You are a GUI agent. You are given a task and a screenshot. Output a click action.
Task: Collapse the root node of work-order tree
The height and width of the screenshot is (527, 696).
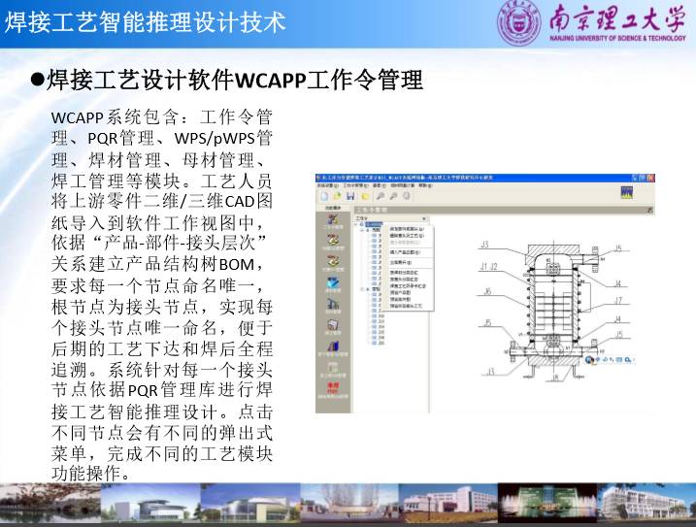click(x=356, y=224)
